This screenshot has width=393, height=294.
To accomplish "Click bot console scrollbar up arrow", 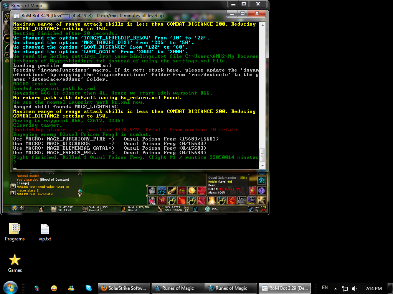I will click(263, 25).
